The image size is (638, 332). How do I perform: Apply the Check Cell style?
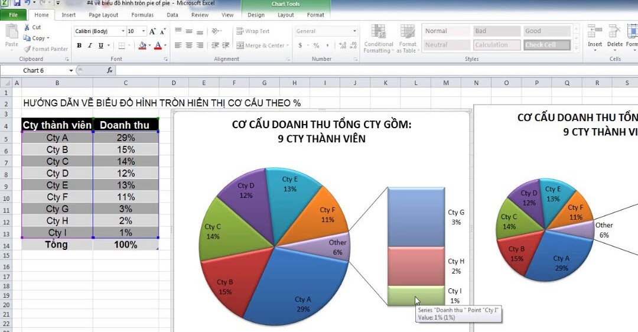tap(547, 45)
